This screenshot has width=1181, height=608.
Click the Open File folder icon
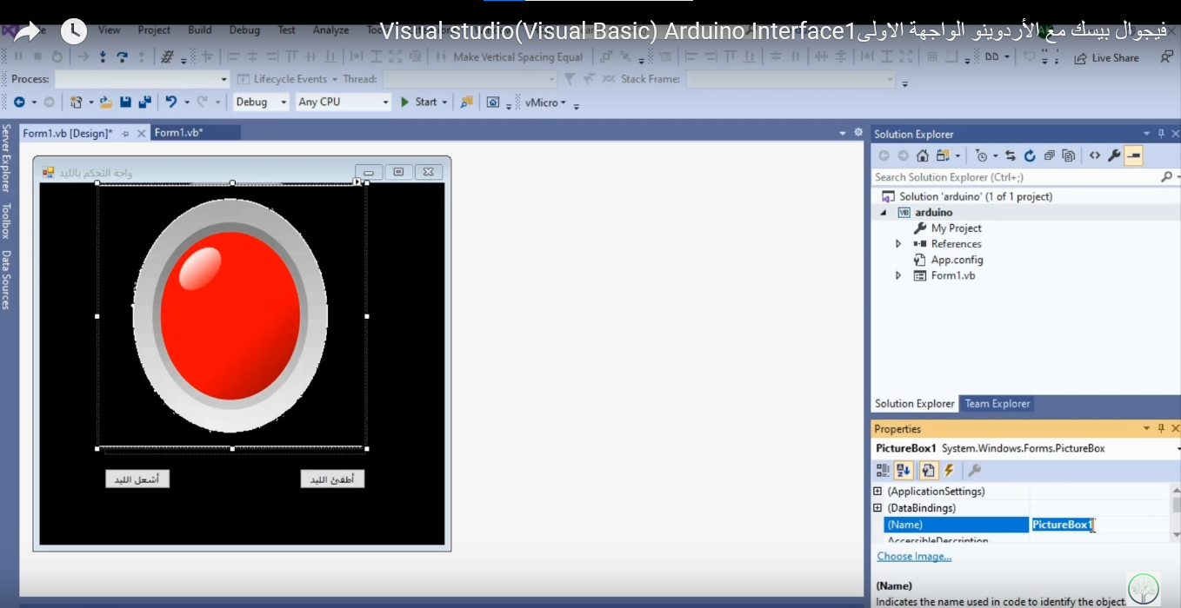106,102
